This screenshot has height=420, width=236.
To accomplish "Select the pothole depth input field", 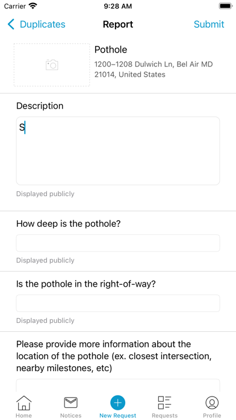I will point(118,243).
